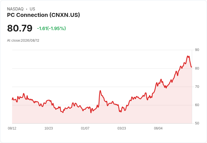
Task: Click the At close:2026/08/12 timestamp
Action: coord(23,41)
